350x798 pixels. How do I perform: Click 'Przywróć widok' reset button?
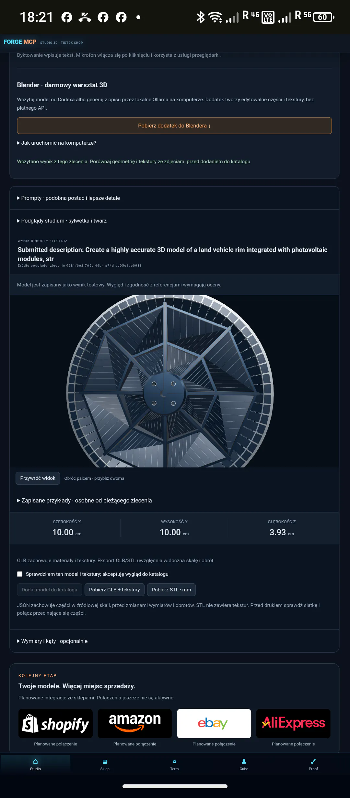pyautogui.click(x=38, y=478)
